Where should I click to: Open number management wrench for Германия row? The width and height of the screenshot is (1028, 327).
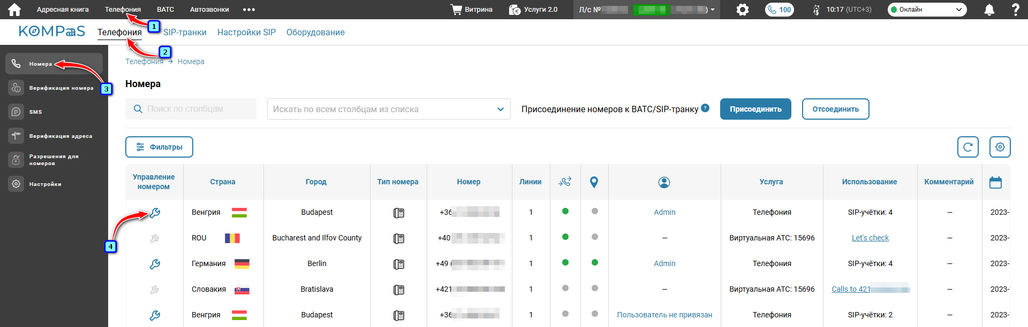(155, 264)
